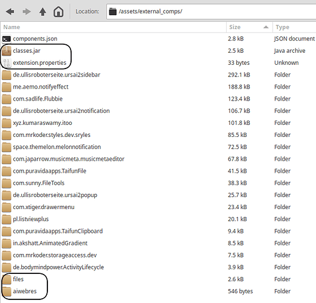Viewport: 316px width, 303px height.
Task: Select the classes.jar archive icon
Action: tap(7, 51)
